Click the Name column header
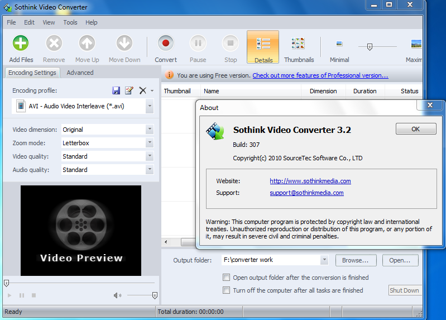The width and height of the screenshot is (446, 320). 251,91
